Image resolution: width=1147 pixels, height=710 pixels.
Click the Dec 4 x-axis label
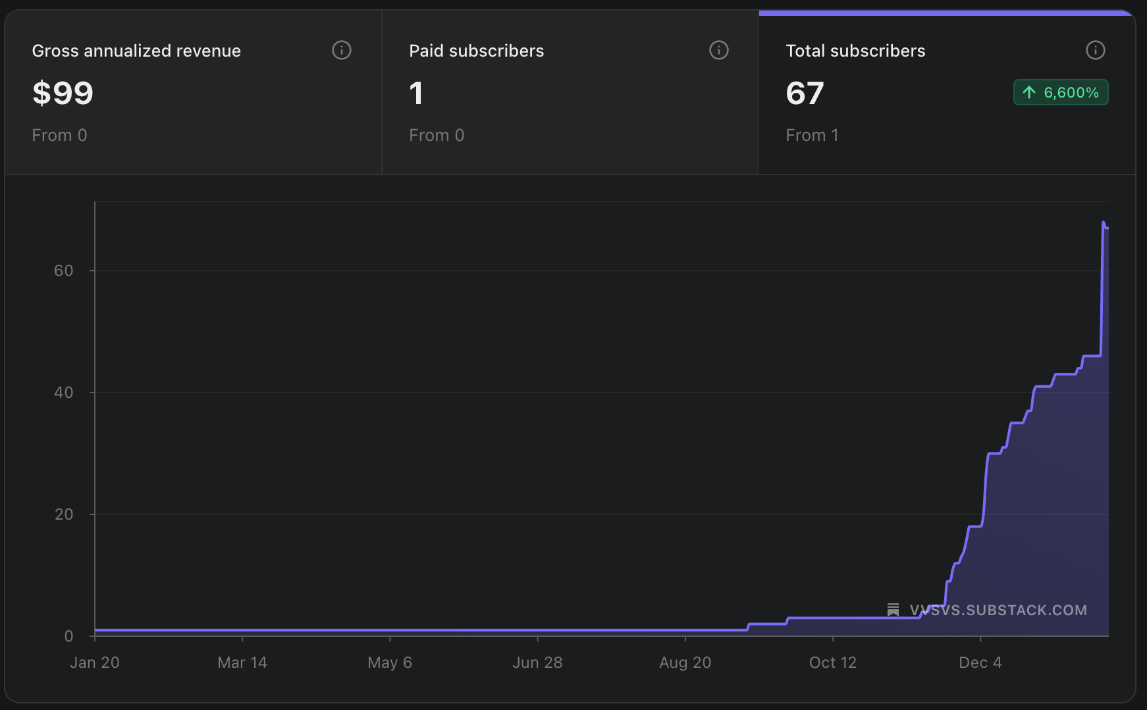(980, 663)
